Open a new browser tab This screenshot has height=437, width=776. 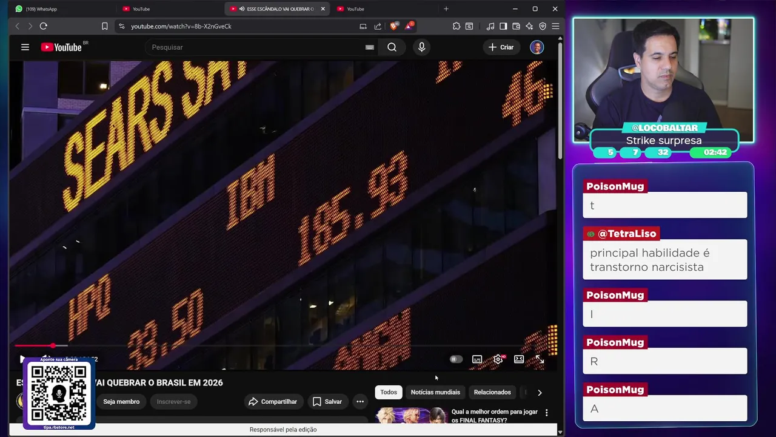coord(446,9)
